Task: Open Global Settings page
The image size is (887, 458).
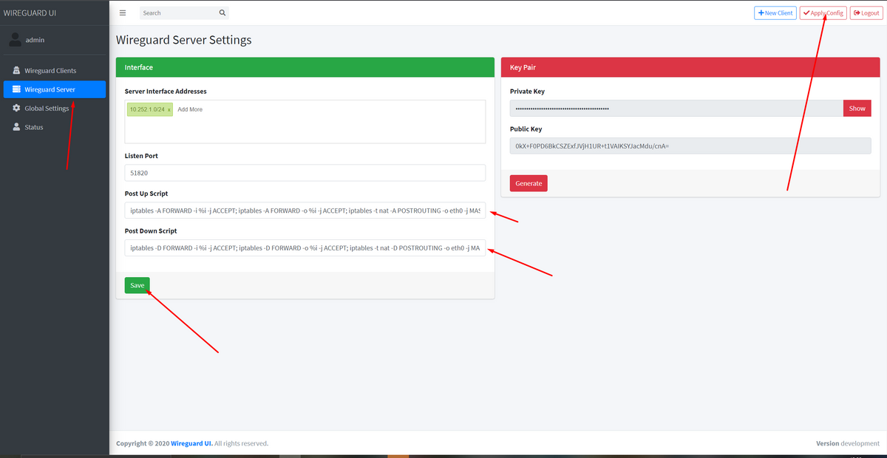Action: coord(55,109)
